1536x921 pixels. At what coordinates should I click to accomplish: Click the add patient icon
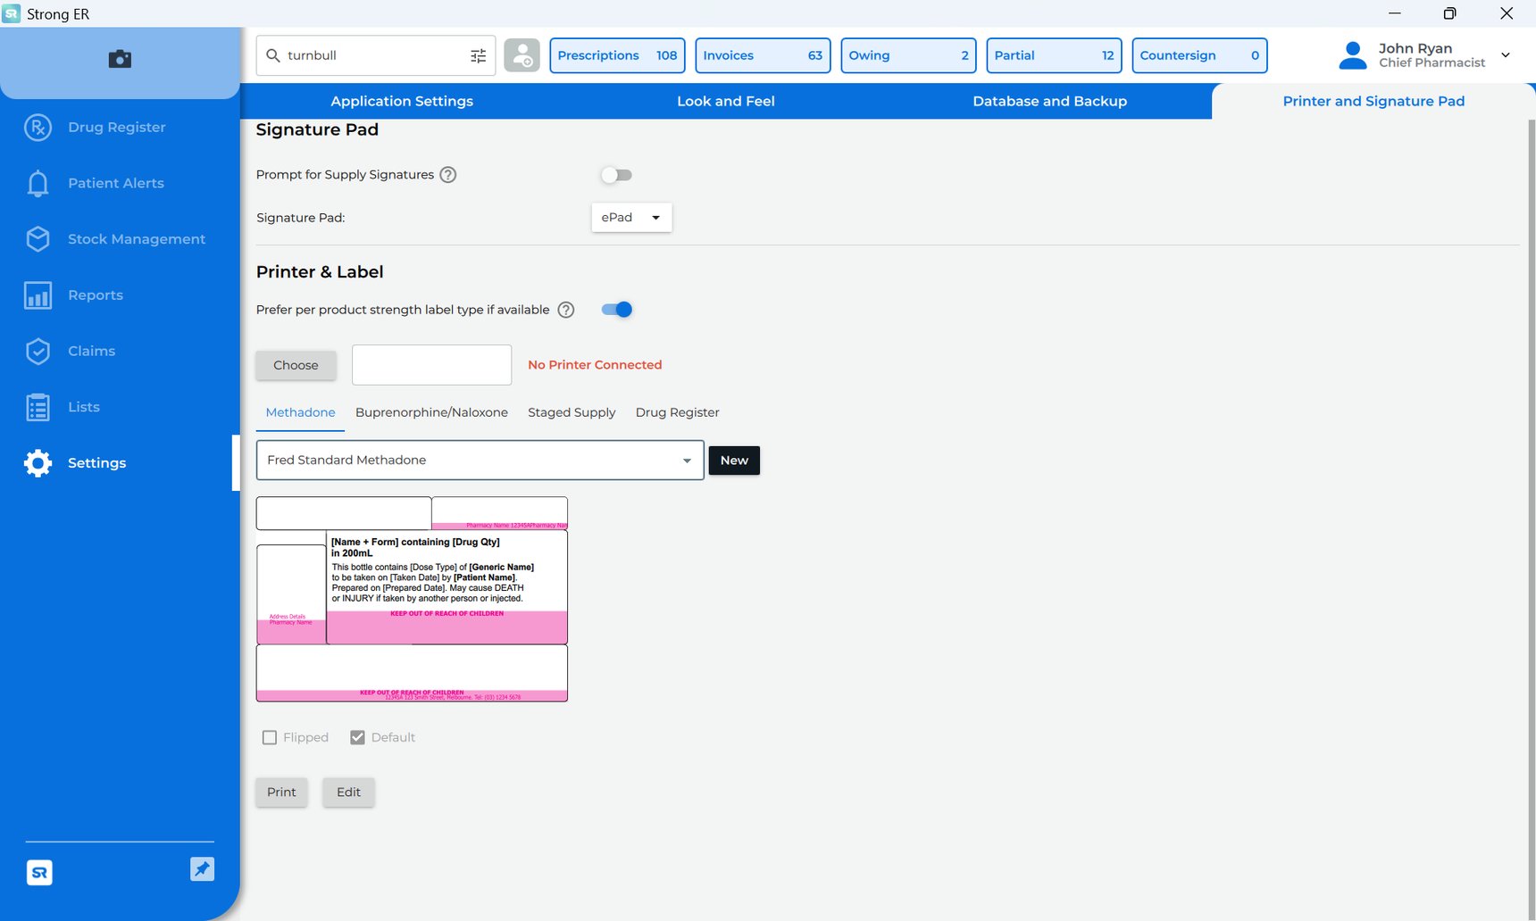(x=522, y=55)
